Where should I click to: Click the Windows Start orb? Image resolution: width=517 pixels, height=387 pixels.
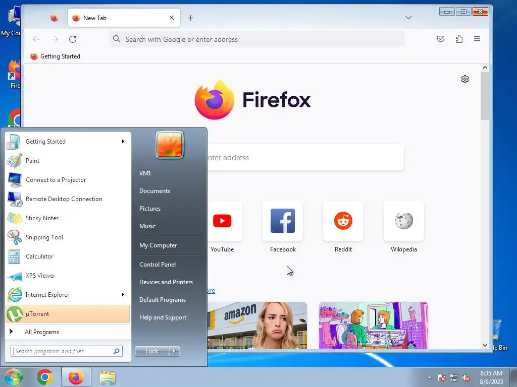(x=14, y=377)
